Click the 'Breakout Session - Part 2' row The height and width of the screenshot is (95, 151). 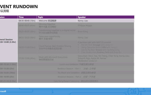coord(76,77)
